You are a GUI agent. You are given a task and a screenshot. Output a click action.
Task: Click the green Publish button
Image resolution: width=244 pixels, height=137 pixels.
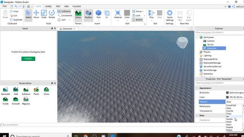[28, 59]
